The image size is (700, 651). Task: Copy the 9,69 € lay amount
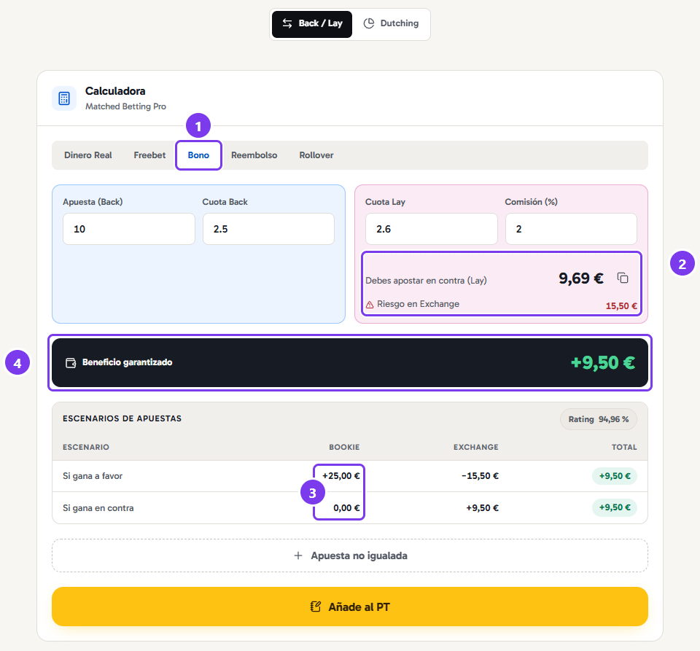point(623,278)
